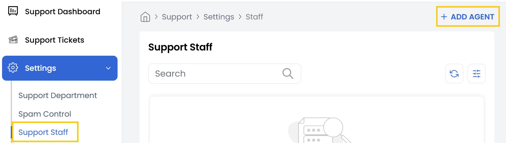Click the Settings breadcrumb link

click(219, 17)
